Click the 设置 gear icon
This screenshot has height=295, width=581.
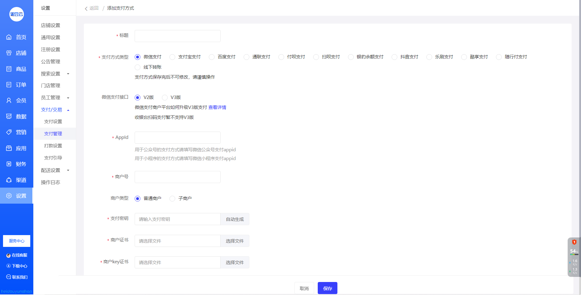pyautogui.click(x=9, y=196)
